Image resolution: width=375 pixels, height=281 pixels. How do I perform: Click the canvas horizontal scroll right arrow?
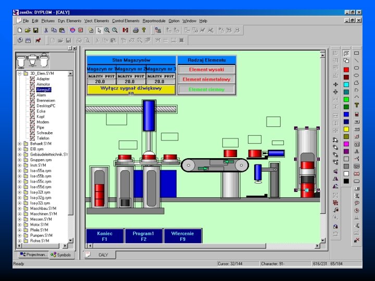[317, 246]
